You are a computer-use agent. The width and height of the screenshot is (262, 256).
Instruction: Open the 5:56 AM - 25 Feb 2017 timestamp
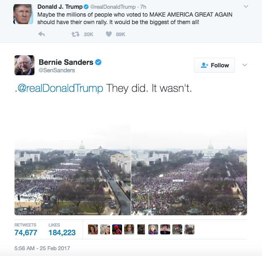(x=42, y=248)
